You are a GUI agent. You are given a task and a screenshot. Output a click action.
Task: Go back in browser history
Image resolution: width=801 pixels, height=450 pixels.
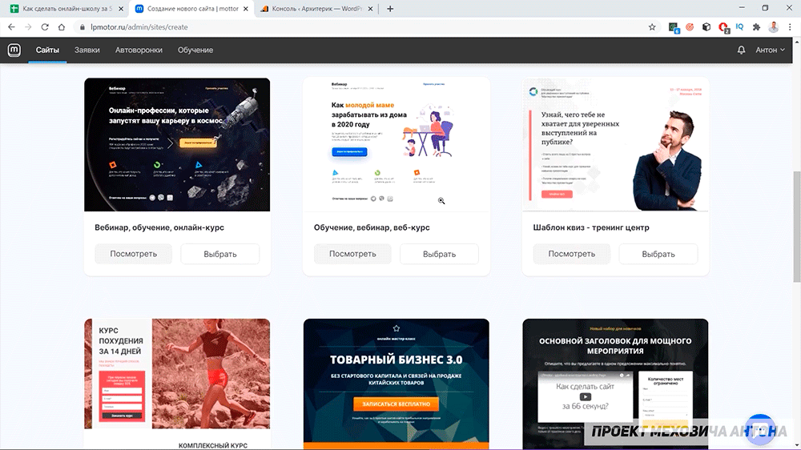(x=11, y=27)
